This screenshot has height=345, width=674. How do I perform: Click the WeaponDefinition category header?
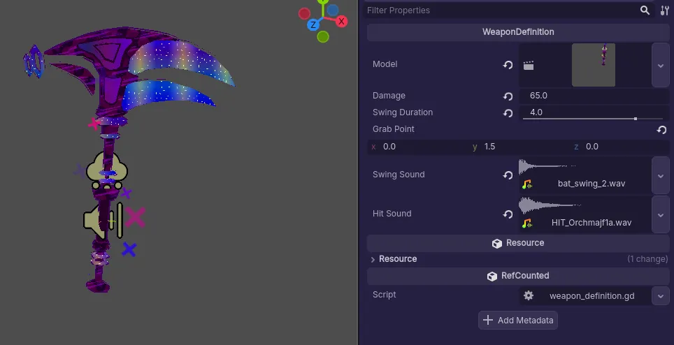pyautogui.click(x=518, y=31)
